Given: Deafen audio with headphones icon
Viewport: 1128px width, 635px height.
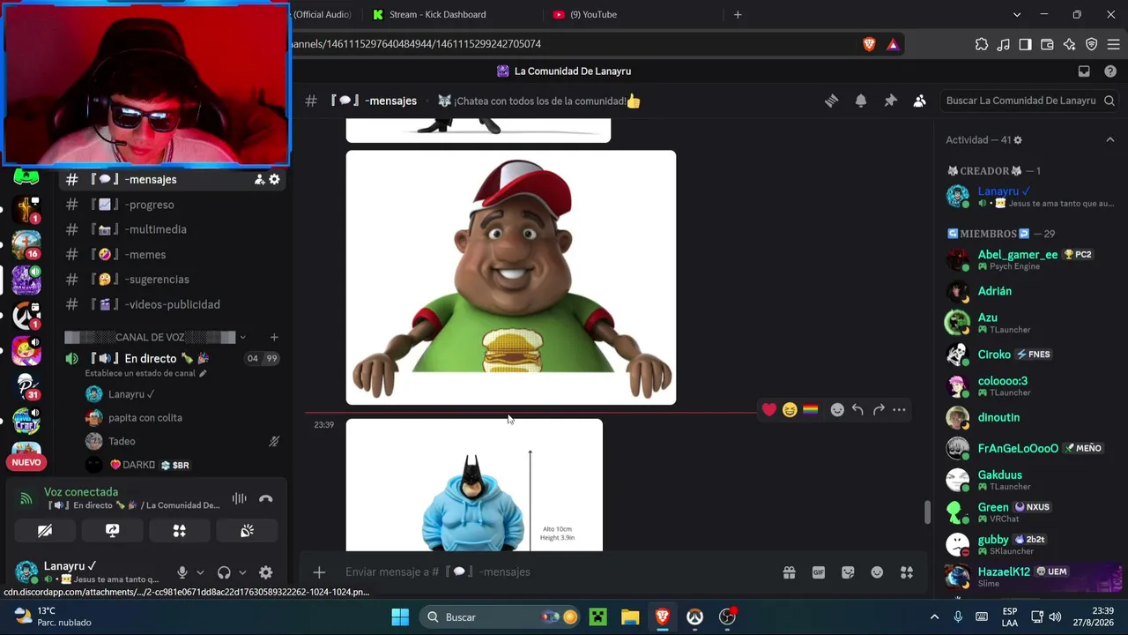Looking at the screenshot, I should click(x=224, y=572).
